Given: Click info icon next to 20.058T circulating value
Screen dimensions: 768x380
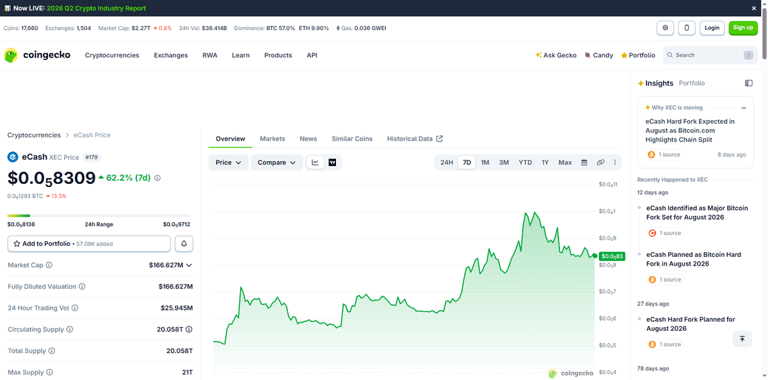Looking at the screenshot, I should [189, 330].
